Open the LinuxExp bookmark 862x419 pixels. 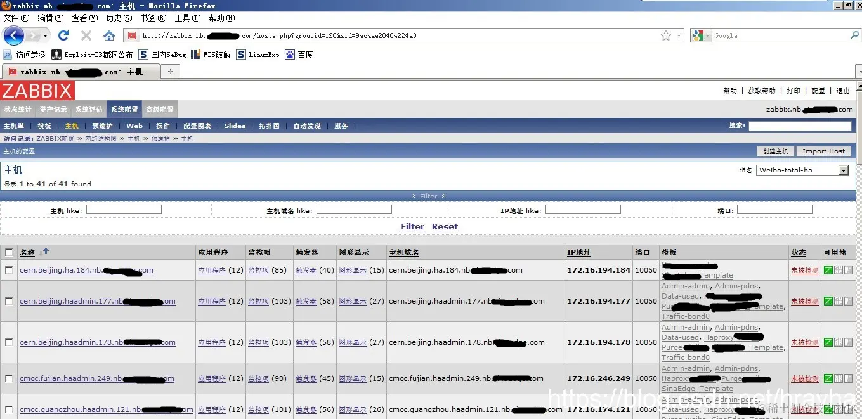(258, 55)
